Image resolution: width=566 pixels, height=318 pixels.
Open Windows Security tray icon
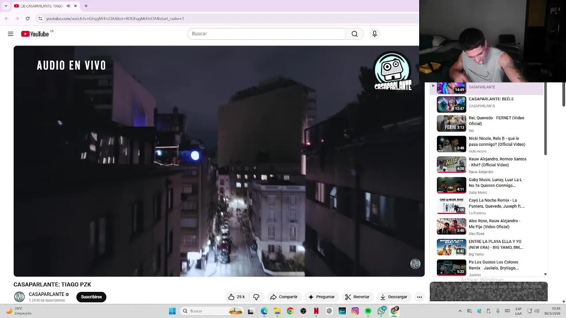(x=479, y=311)
